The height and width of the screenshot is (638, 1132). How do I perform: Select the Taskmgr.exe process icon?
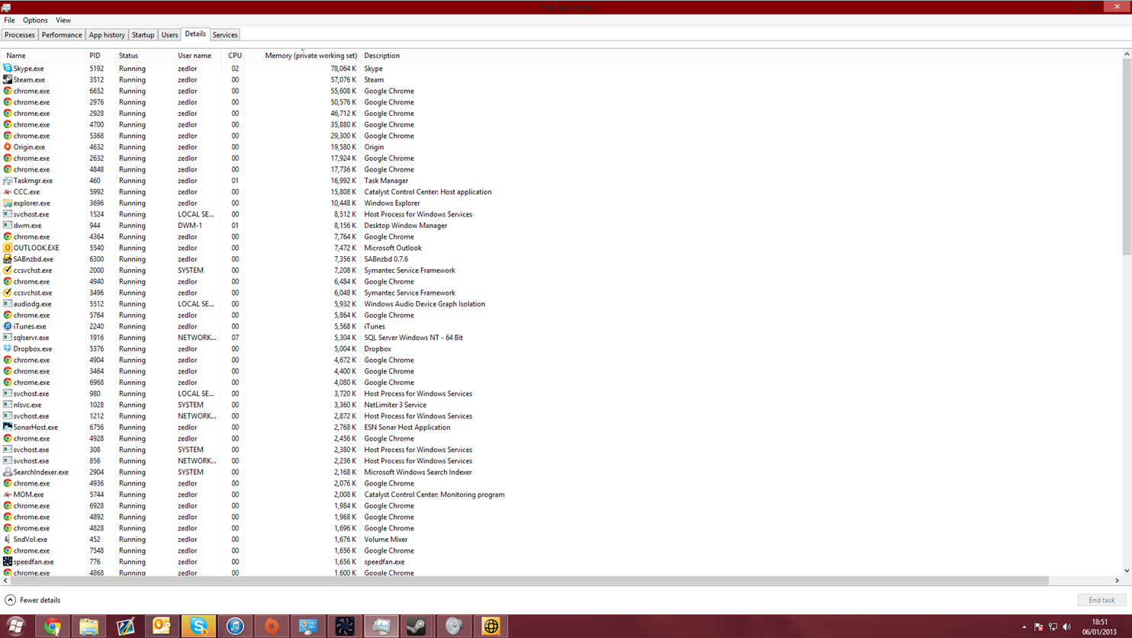click(8, 181)
